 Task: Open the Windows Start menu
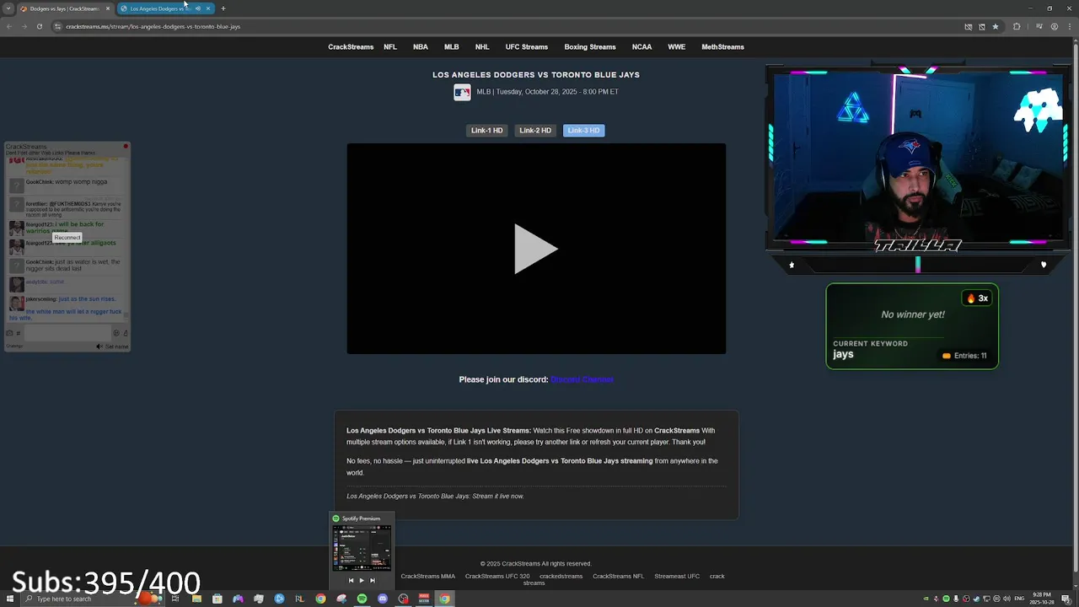pos(8,599)
